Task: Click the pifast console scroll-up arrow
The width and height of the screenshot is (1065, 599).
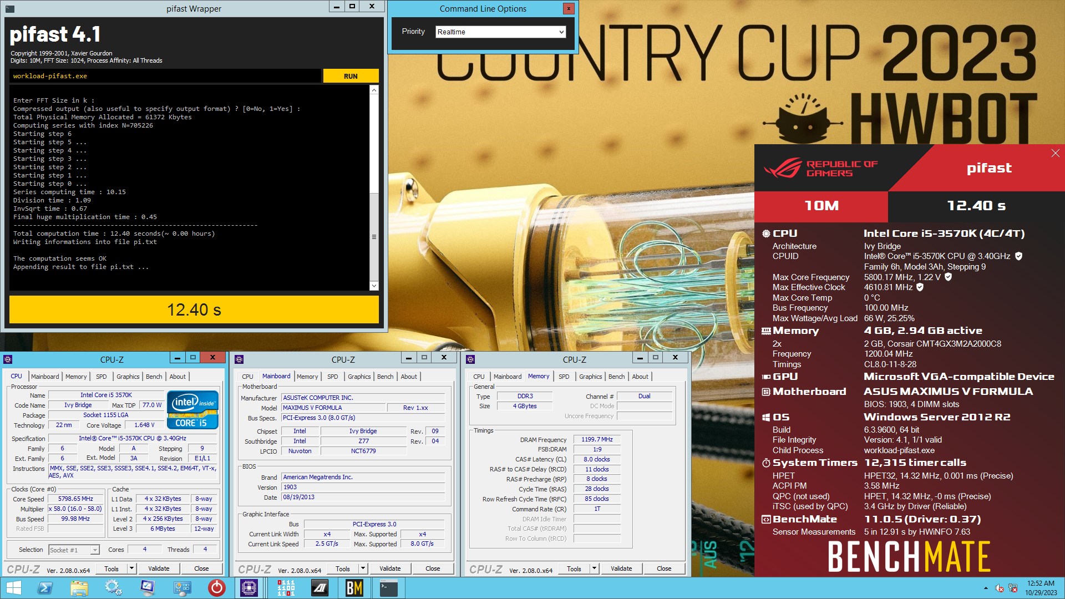Action: (374, 90)
